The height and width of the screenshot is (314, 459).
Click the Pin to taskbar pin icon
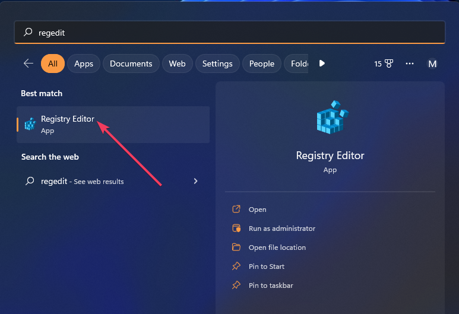(x=236, y=285)
